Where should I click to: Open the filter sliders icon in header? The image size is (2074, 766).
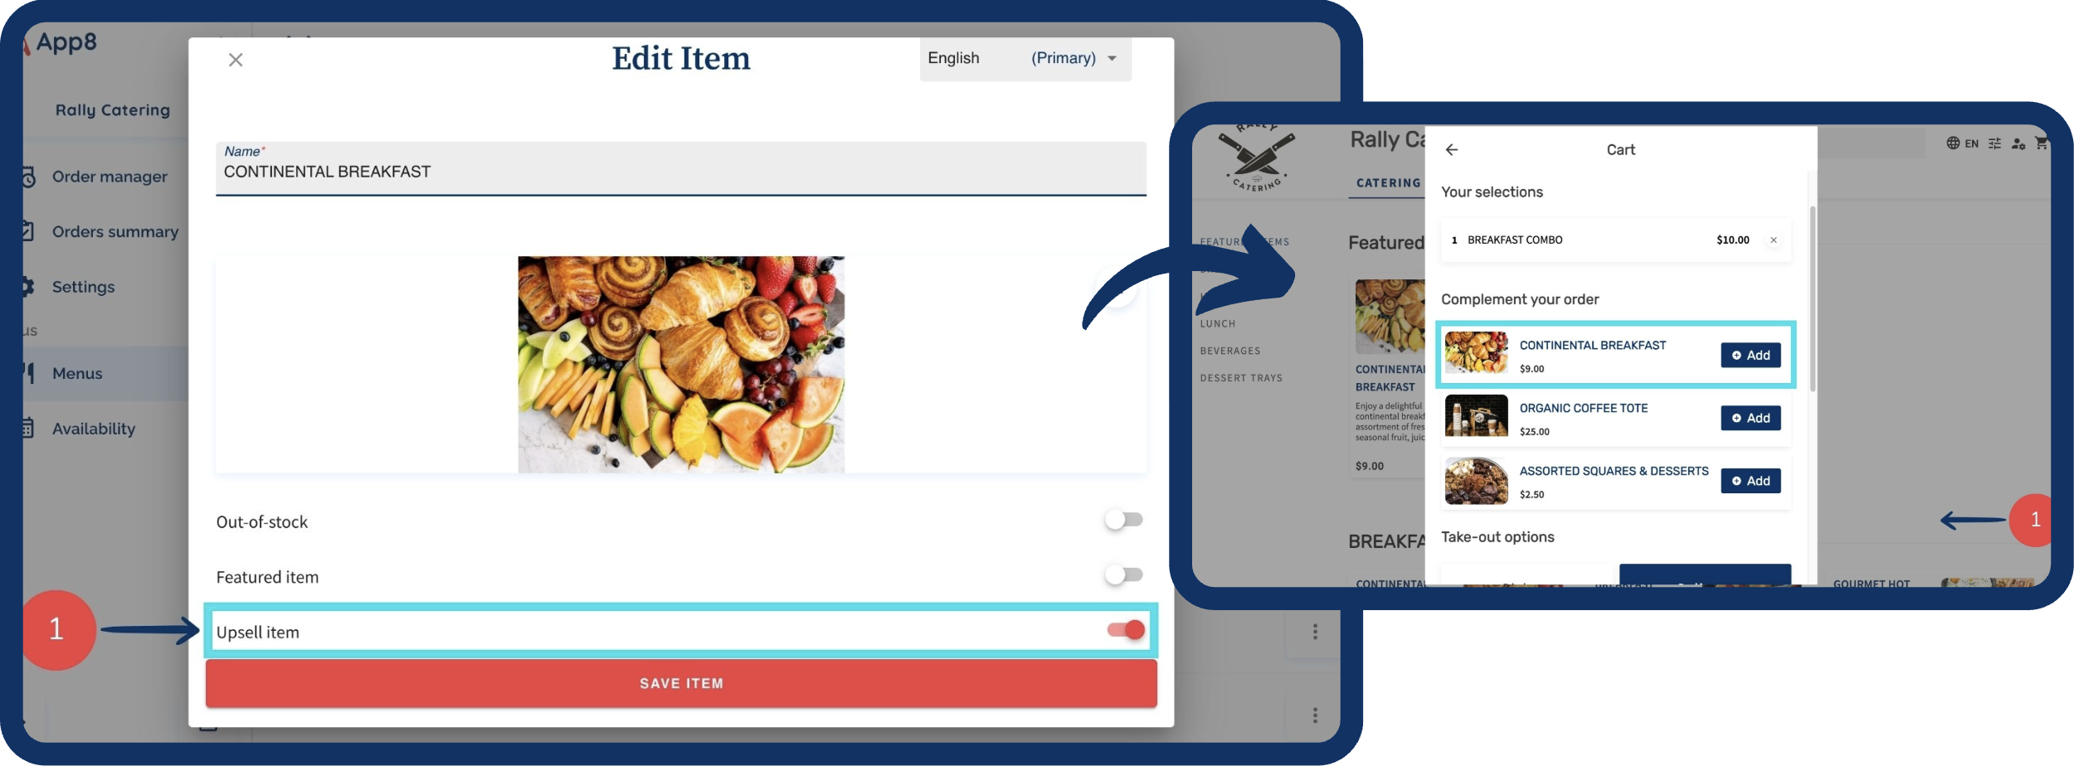click(1994, 143)
